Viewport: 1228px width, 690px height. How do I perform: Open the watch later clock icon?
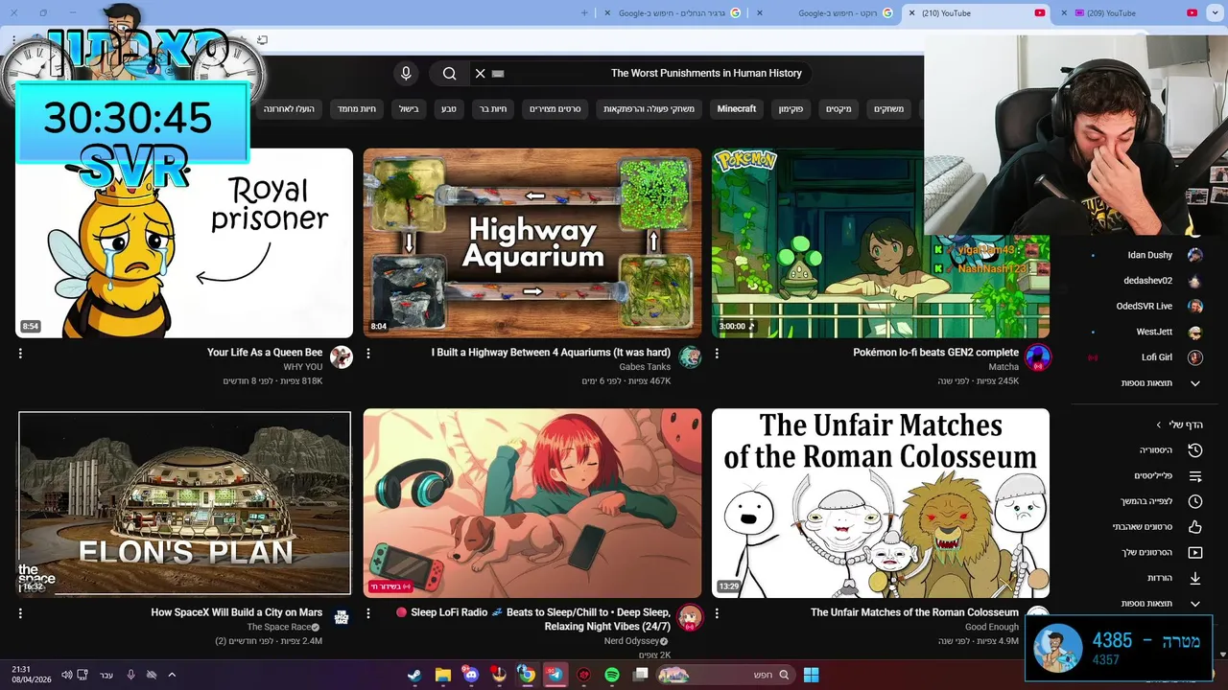1195,501
